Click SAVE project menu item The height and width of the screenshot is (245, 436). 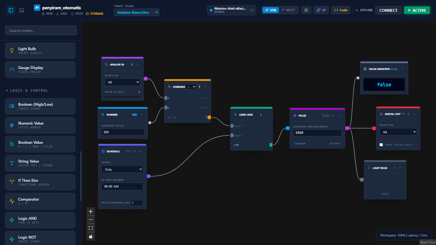tap(62, 14)
